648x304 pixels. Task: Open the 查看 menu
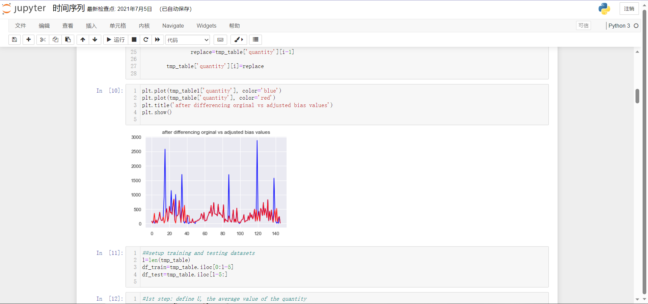click(x=68, y=26)
